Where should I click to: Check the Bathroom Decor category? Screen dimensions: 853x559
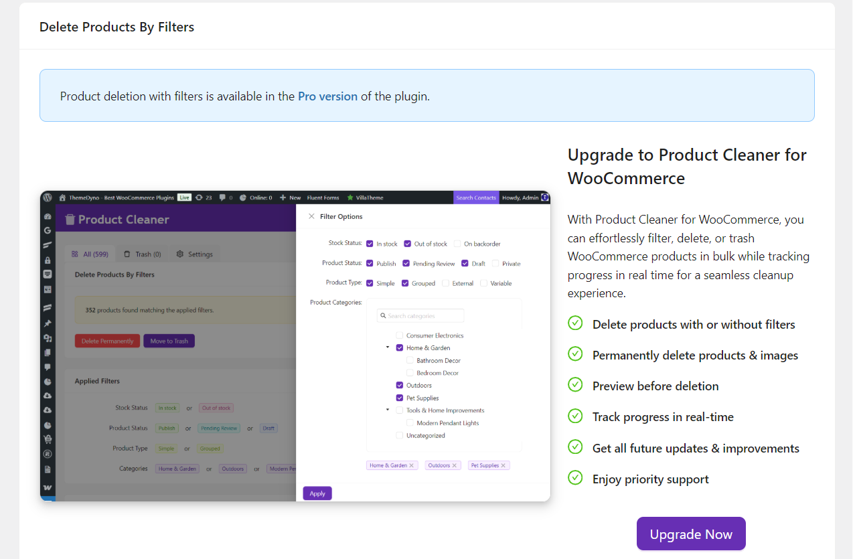click(x=410, y=360)
